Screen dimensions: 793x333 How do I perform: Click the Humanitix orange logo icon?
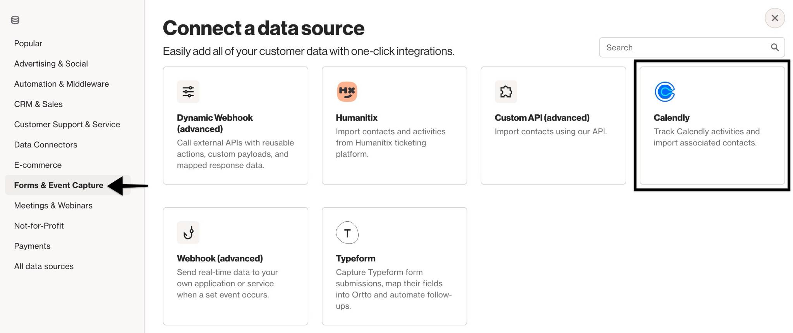(347, 92)
